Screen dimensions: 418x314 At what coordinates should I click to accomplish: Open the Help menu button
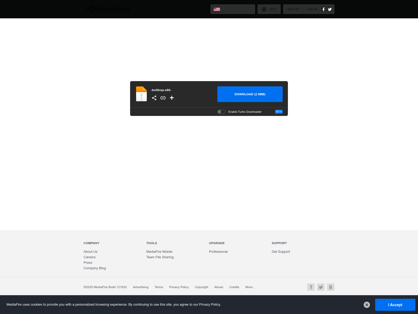click(x=269, y=9)
